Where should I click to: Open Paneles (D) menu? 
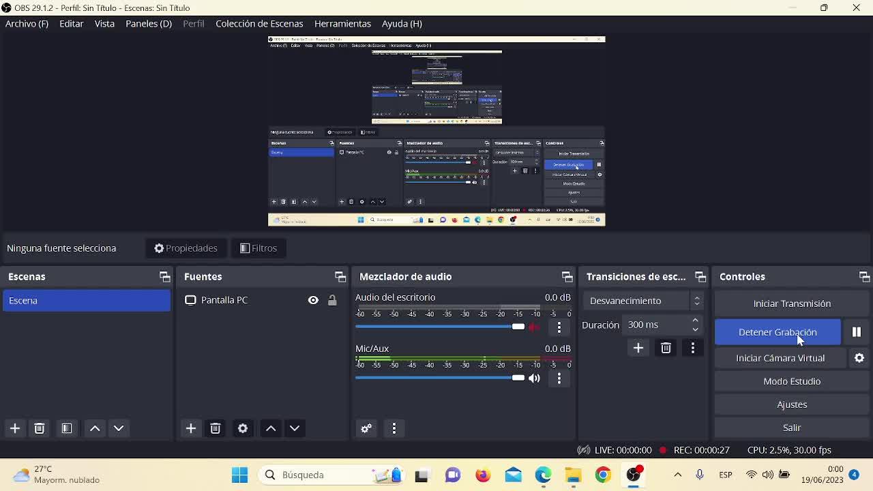(x=149, y=24)
